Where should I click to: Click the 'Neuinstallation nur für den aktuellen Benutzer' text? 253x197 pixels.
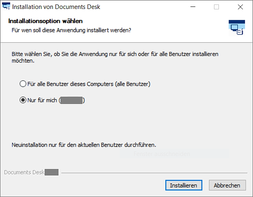coord(84,145)
